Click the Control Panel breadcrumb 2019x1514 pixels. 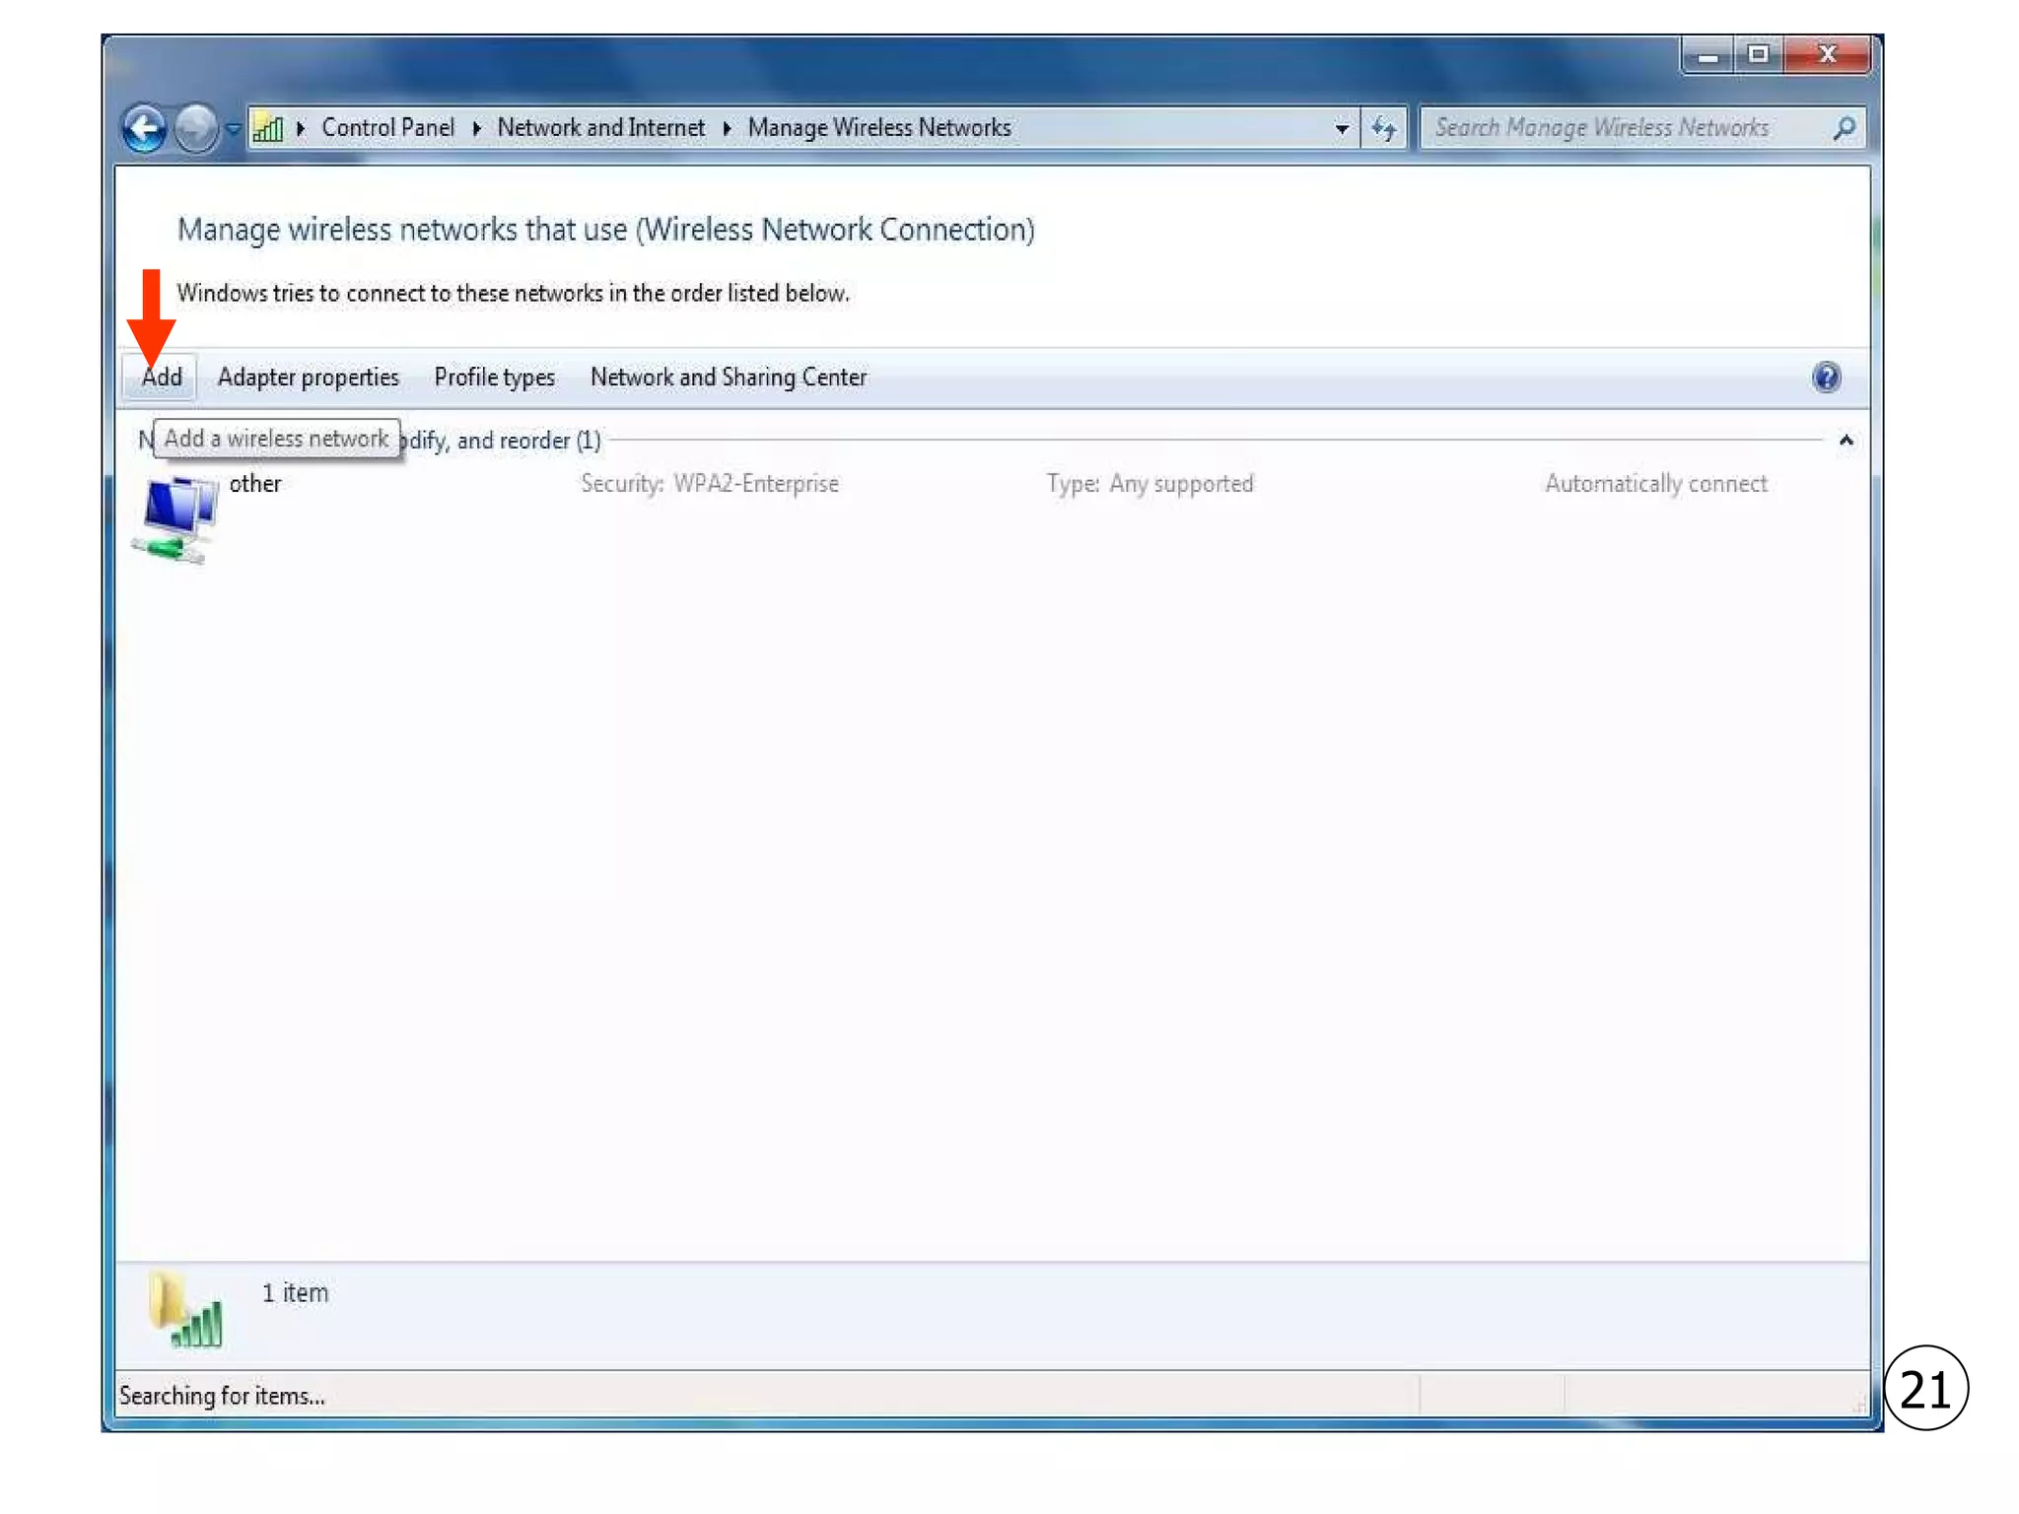click(x=387, y=128)
